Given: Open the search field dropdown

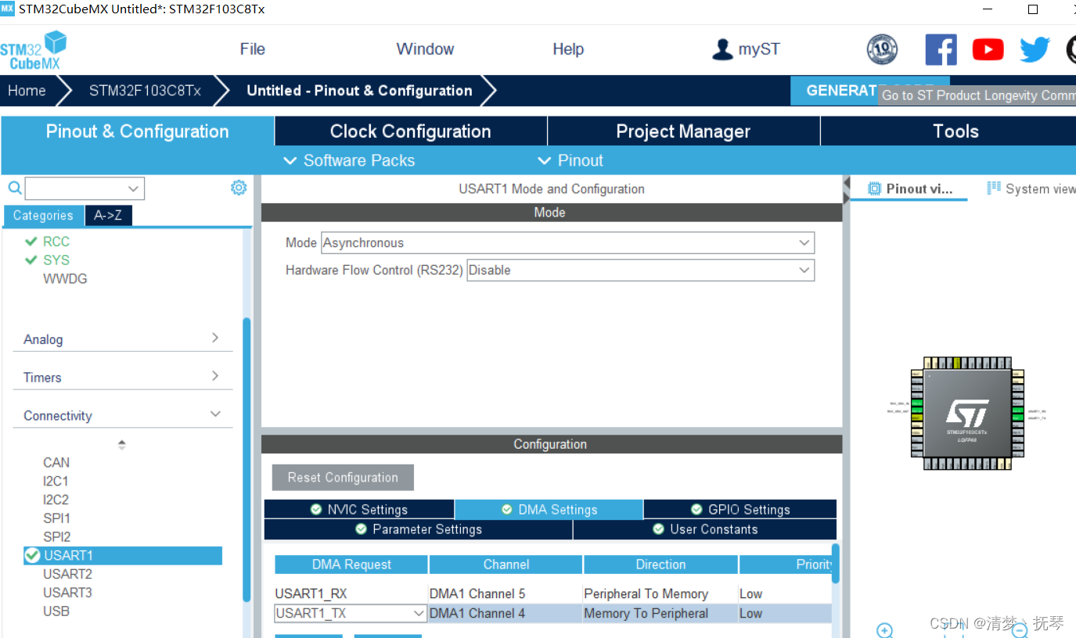Looking at the screenshot, I should [x=134, y=188].
